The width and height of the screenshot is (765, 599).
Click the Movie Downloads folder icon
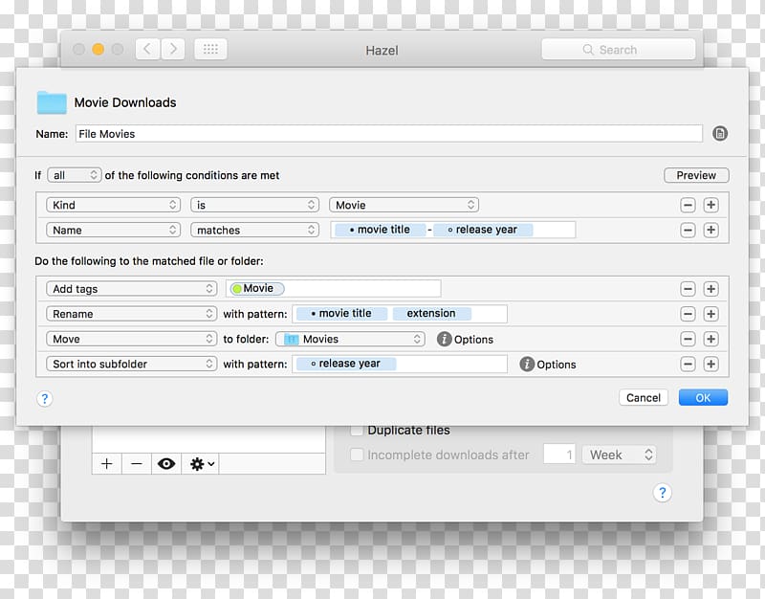pyautogui.click(x=52, y=102)
